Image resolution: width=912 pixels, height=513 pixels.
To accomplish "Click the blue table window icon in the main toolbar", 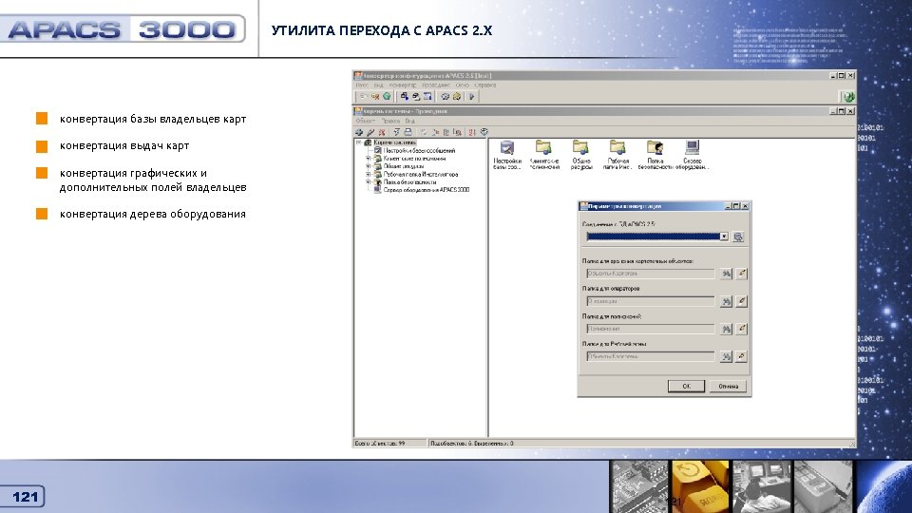I will (x=427, y=97).
